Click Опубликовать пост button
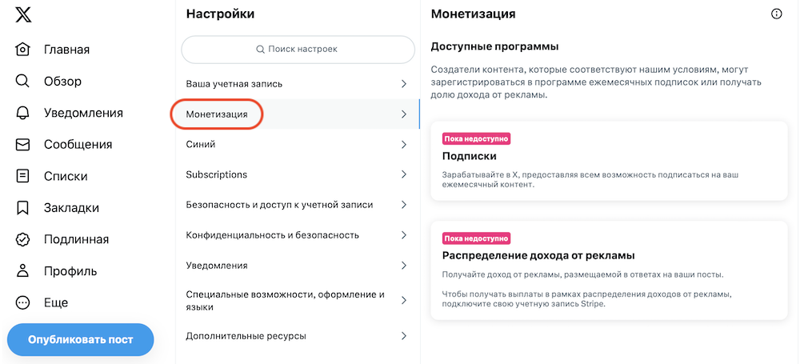Image resolution: width=800 pixels, height=364 pixels. 81,339
